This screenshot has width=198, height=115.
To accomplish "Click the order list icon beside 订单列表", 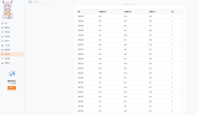I will [x=2, y=32].
